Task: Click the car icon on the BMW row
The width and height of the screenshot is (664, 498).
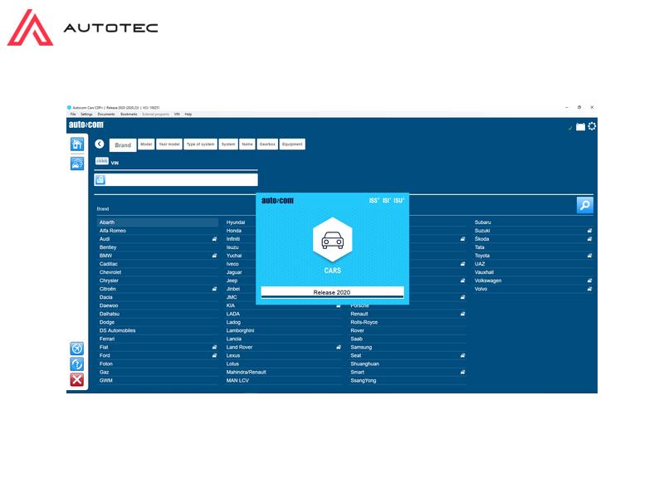Action: coord(214,256)
